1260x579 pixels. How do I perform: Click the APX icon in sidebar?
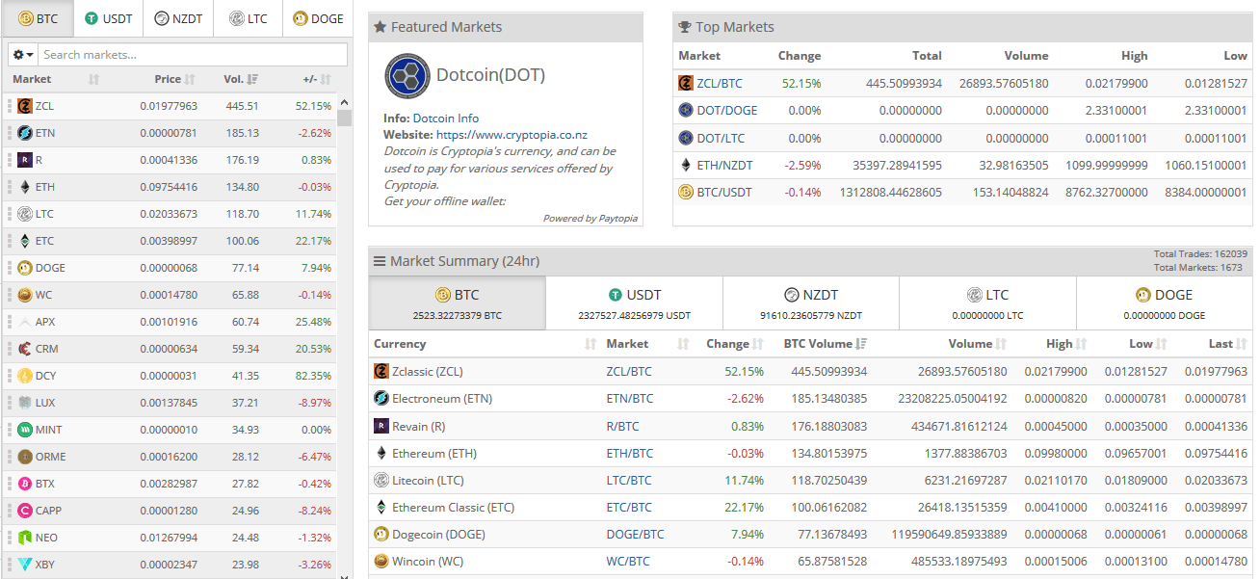tap(25, 322)
